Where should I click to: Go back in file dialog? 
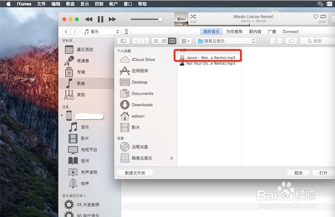[x=137, y=41]
